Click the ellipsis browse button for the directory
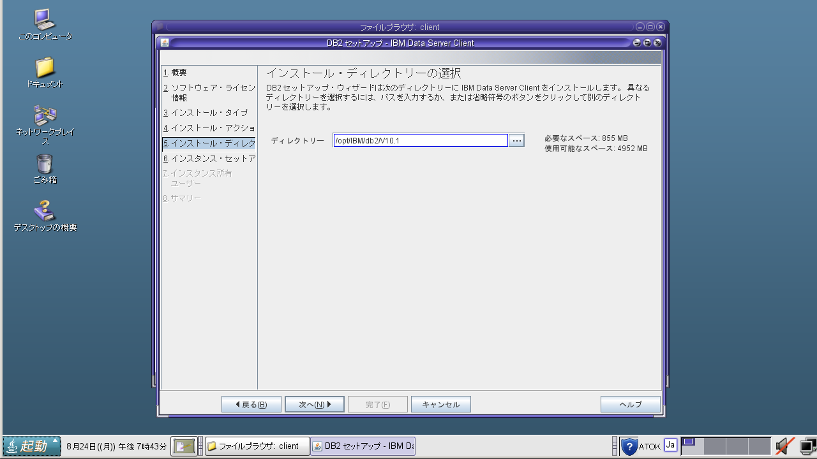The width and height of the screenshot is (817, 459). (x=516, y=140)
